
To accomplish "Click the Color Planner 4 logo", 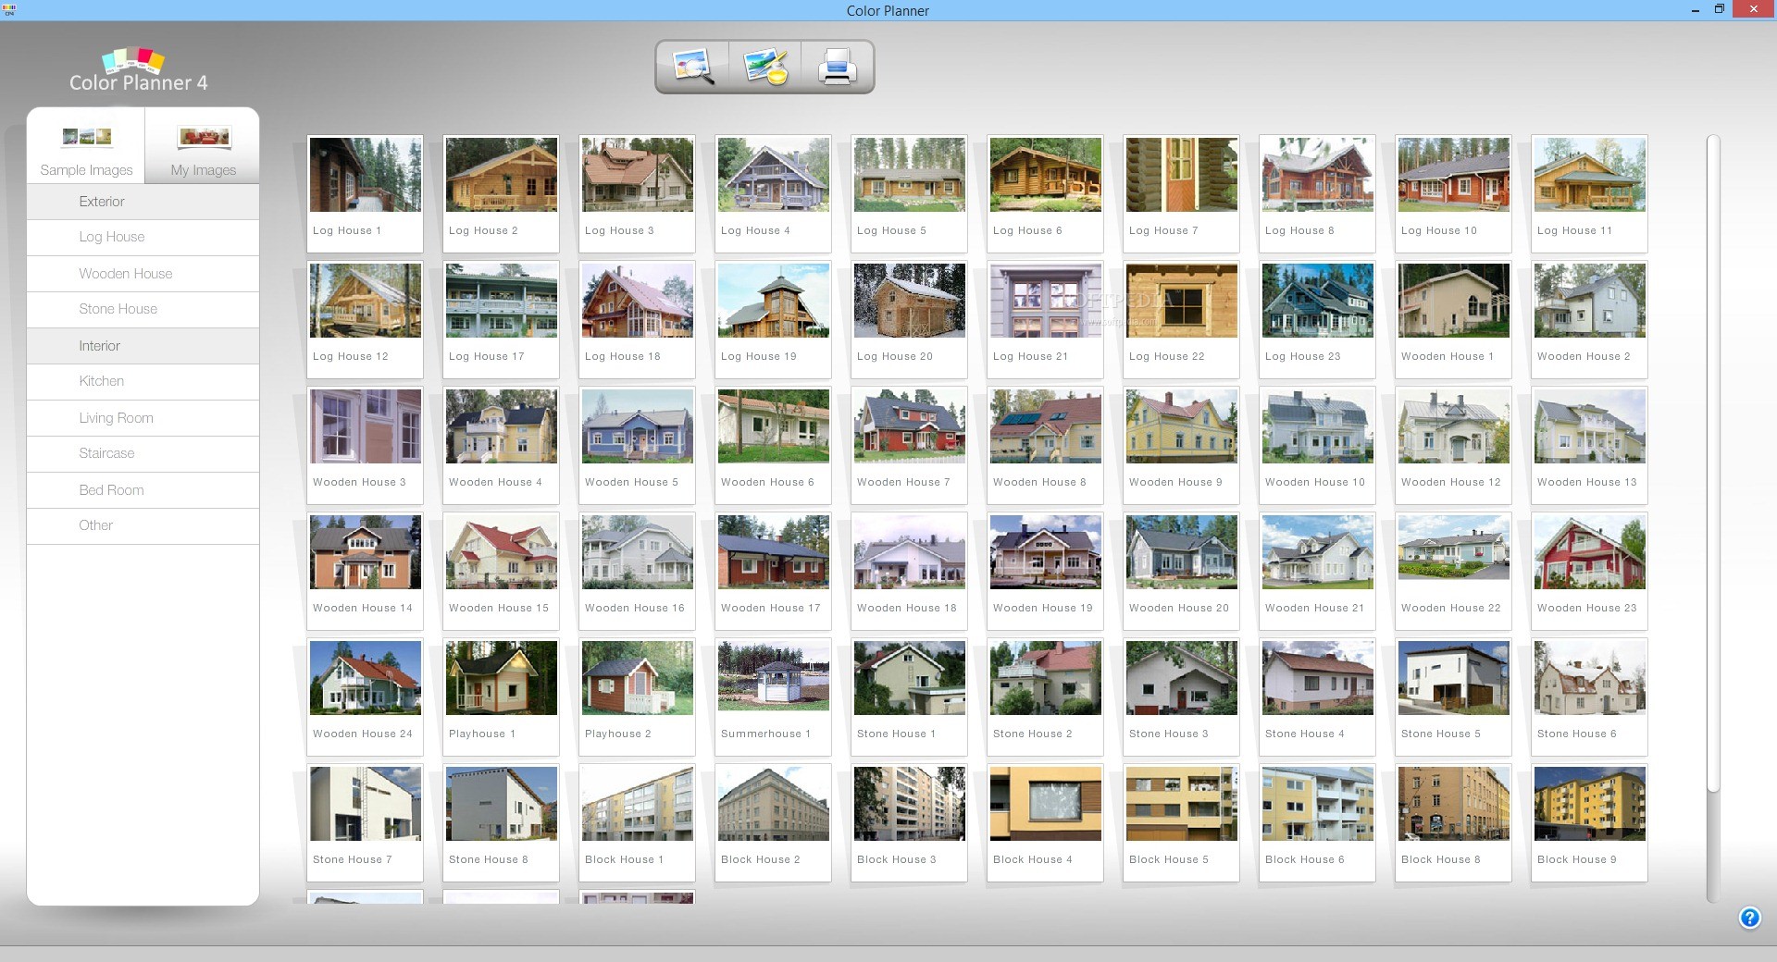I will point(138,70).
